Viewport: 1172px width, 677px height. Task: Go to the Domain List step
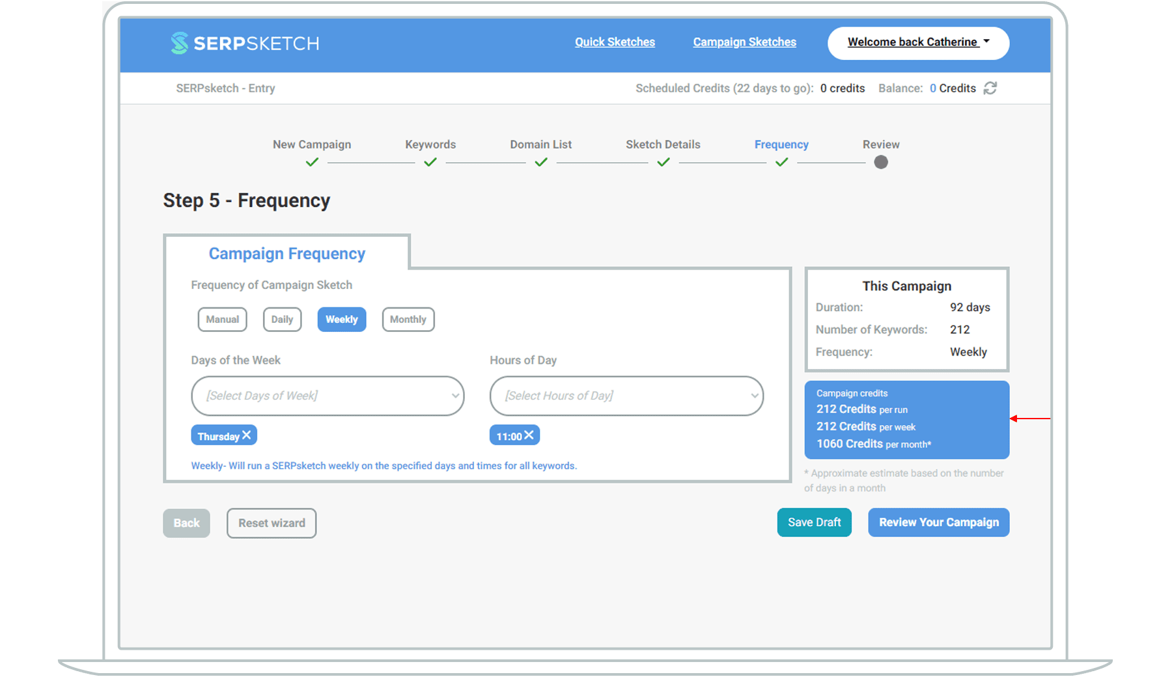coord(541,145)
